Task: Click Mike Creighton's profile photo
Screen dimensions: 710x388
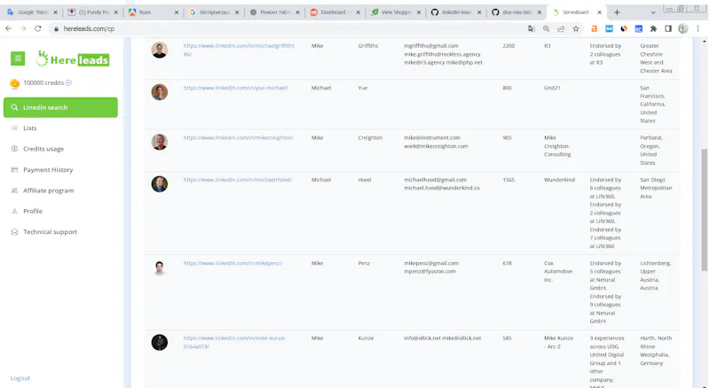Action: pyautogui.click(x=160, y=142)
